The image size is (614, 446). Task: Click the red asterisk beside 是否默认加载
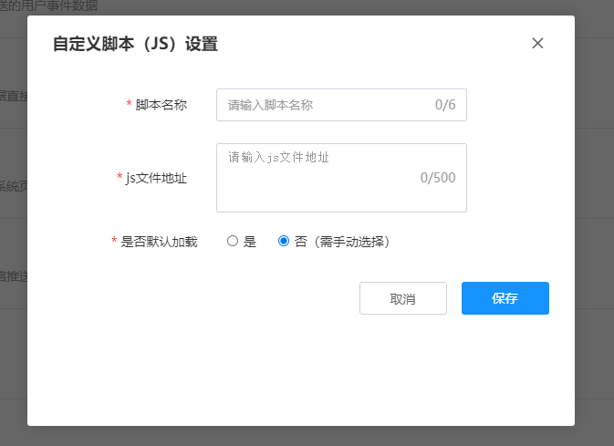pyautogui.click(x=114, y=243)
